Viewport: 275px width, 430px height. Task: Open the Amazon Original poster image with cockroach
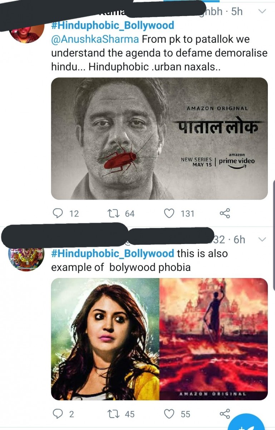[x=159, y=139]
